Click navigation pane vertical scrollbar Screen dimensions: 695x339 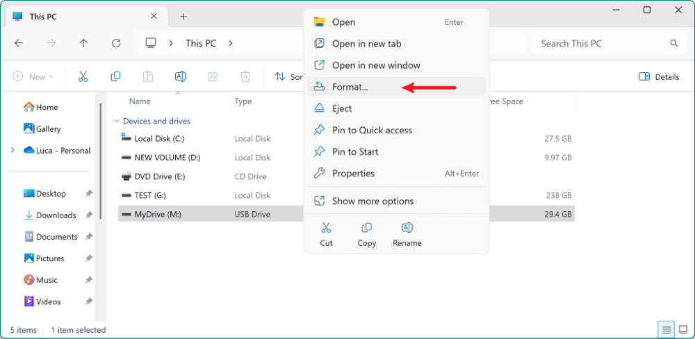click(x=101, y=160)
